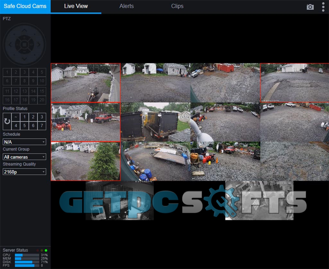329x269 pixels.
Task: Change Streaming Quality from 2160p
Action: [24, 172]
